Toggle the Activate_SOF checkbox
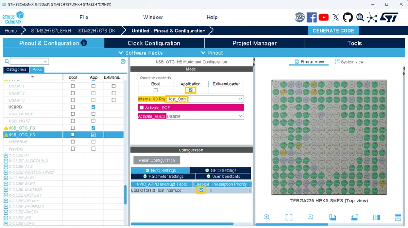Viewport: 408px width, 228px height. pos(141,108)
